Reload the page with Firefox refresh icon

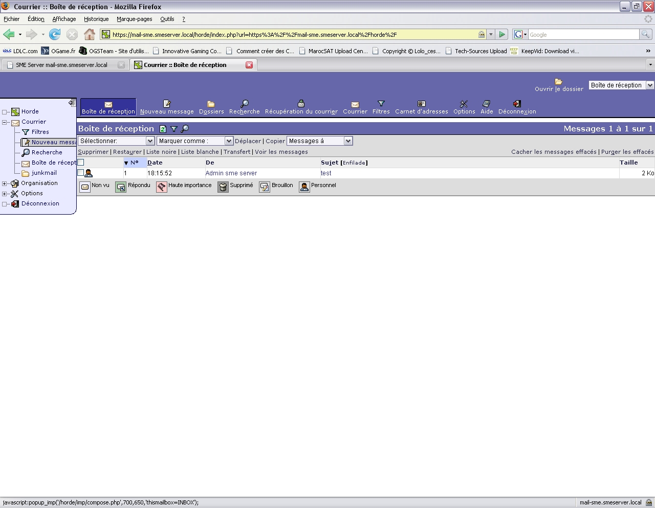point(55,34)
